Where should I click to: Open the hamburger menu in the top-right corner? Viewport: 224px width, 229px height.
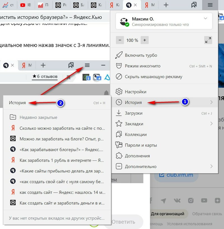(210, 5)
